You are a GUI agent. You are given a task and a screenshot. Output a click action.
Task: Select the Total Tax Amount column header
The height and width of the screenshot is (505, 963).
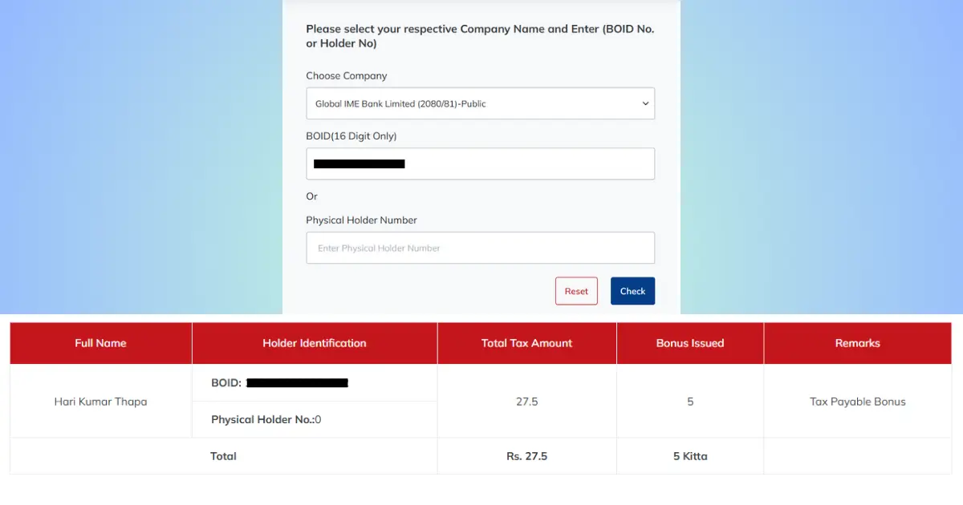526,342
